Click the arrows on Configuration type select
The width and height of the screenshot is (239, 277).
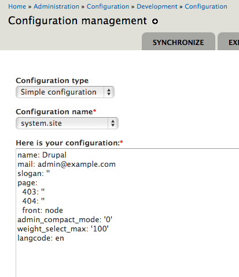click(x=109, y=92)
